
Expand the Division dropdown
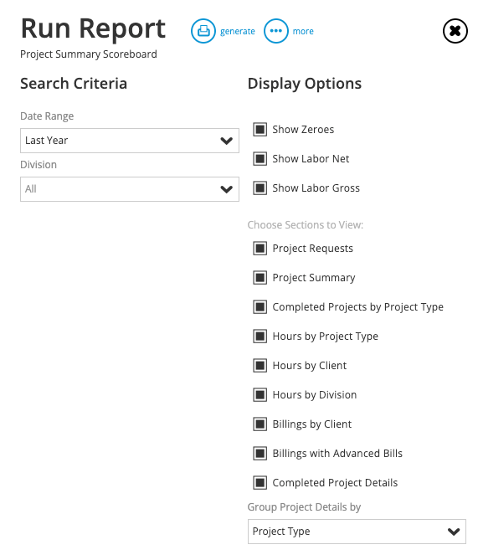click(130, 189)
